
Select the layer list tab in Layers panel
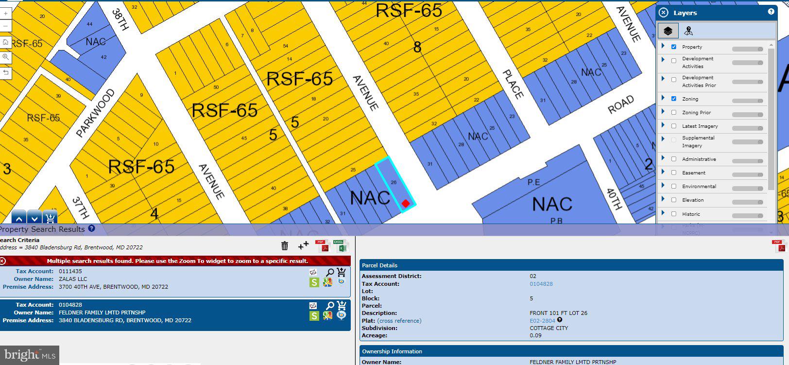tap(668, 31)
